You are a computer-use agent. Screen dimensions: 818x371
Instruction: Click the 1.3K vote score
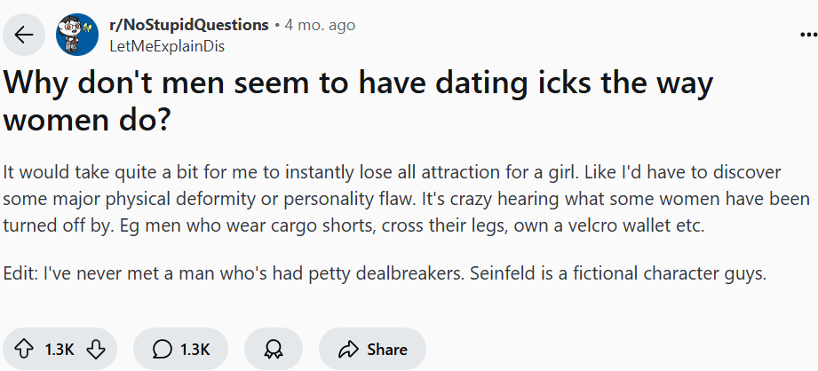coord(60,349)
